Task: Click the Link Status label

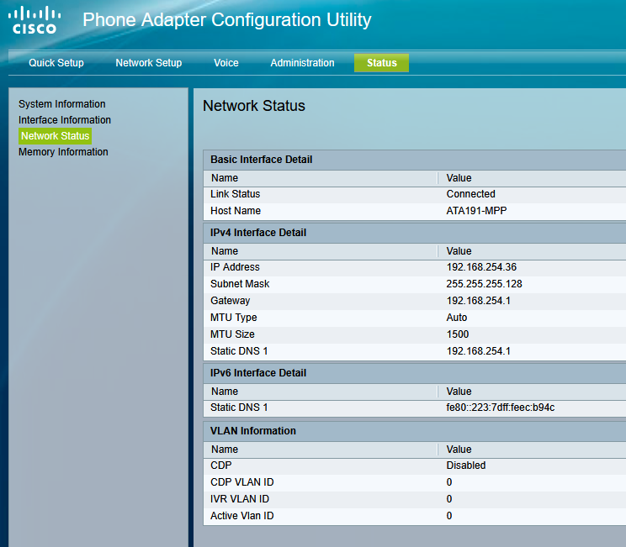Action: coord(235,194)
